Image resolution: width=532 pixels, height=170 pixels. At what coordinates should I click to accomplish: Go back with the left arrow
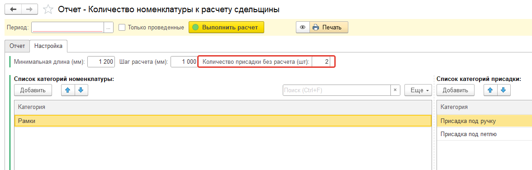pyautogui.click(x=13, y=9)
